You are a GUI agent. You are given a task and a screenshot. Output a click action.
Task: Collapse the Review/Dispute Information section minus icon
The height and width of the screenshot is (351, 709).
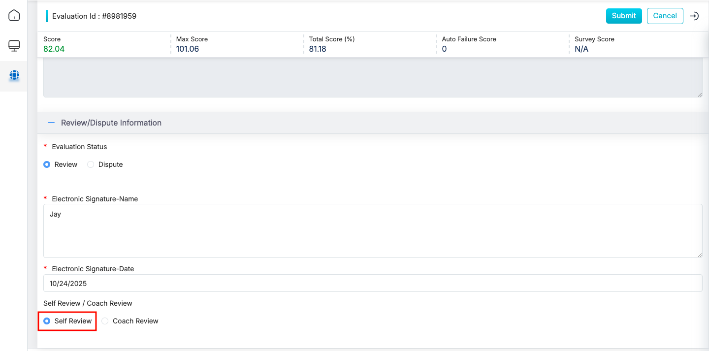coord(51,123)
